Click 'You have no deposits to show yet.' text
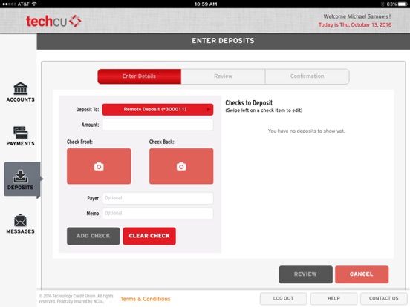The width and height of the screenshot is (410, 307). [306, 131]
